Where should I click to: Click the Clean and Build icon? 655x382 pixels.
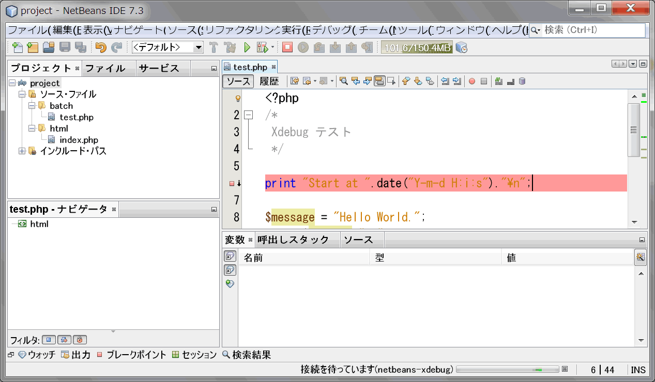click(231, 47)
